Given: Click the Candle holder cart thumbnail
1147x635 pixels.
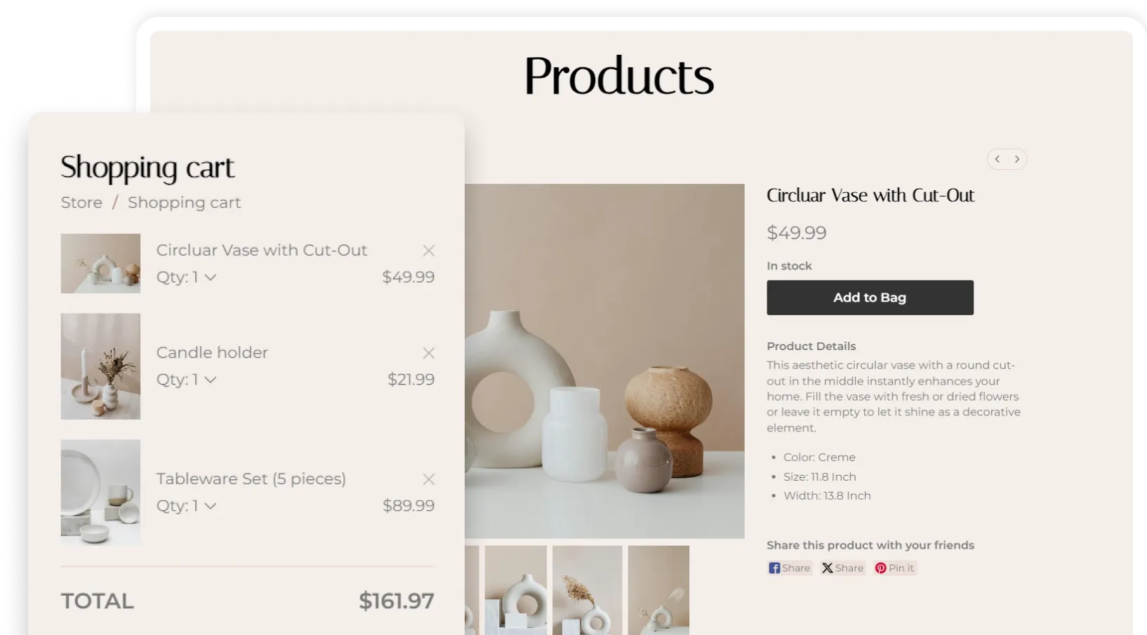Looking at the screenshot, I should 100,366.
